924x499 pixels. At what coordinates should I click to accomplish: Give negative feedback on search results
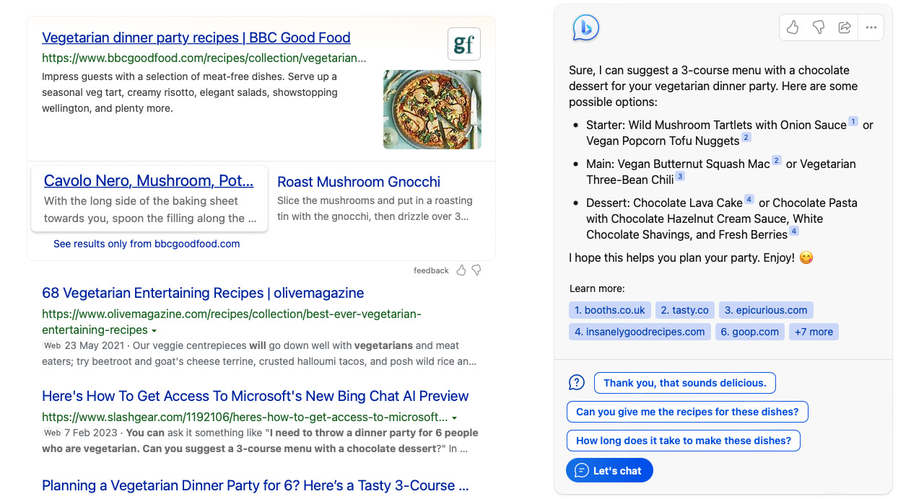476,270
